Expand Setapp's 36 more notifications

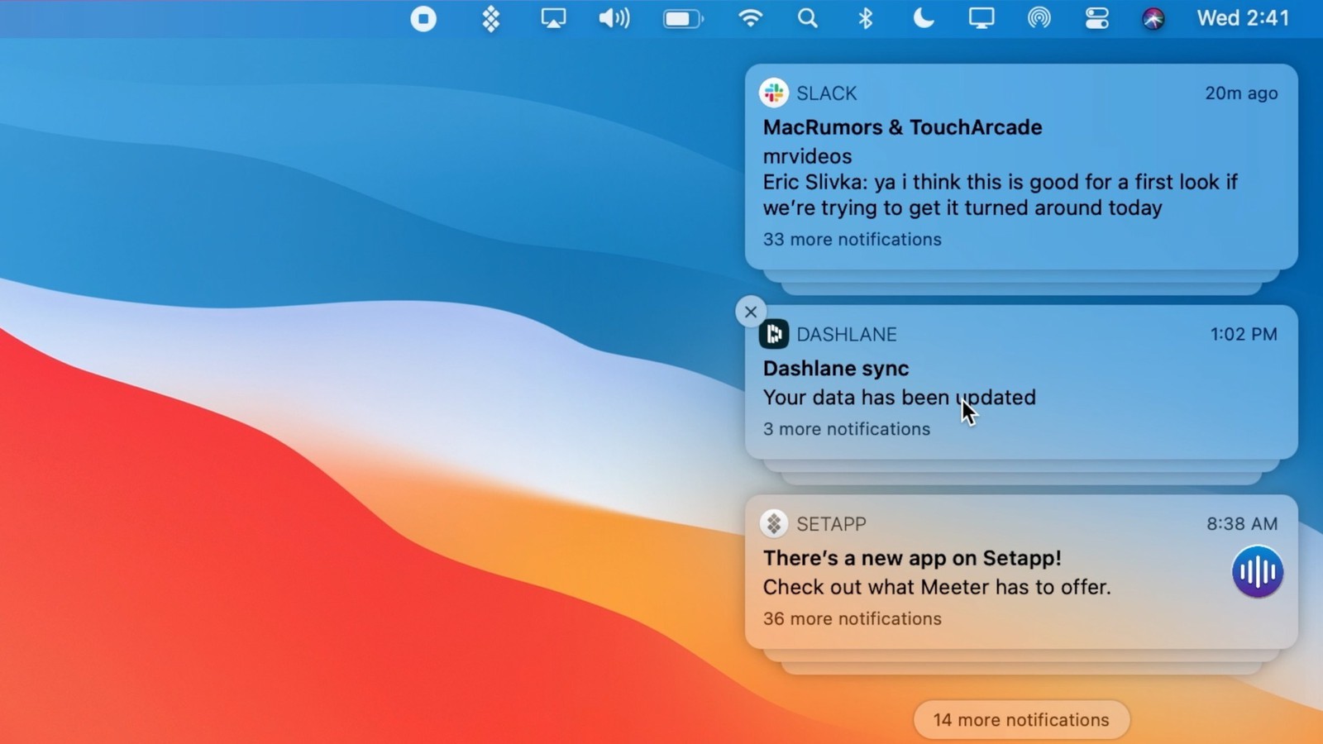click(852, 618)
